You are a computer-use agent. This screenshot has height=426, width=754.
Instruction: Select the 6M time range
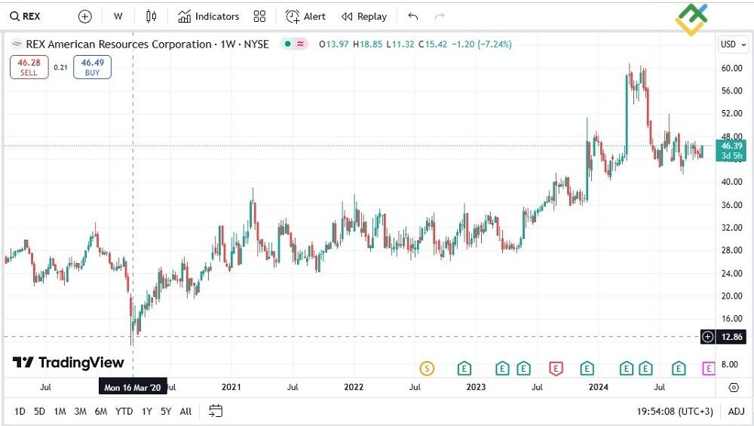click(101, 412)
